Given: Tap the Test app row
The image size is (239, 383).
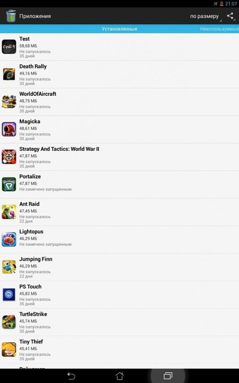Looking at the screenshot, I should (120, 47).
